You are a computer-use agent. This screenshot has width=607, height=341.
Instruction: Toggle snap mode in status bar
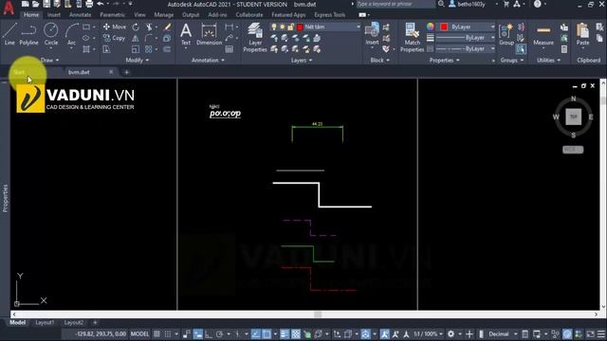[x=168, y=333]
